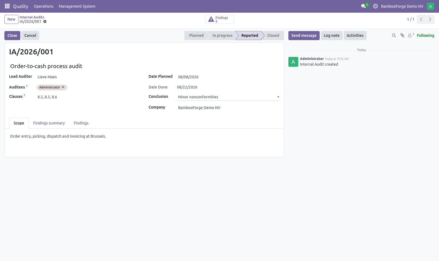Set status to Planned
Screen dimensions: 439x261
click(x=196, y=35)
